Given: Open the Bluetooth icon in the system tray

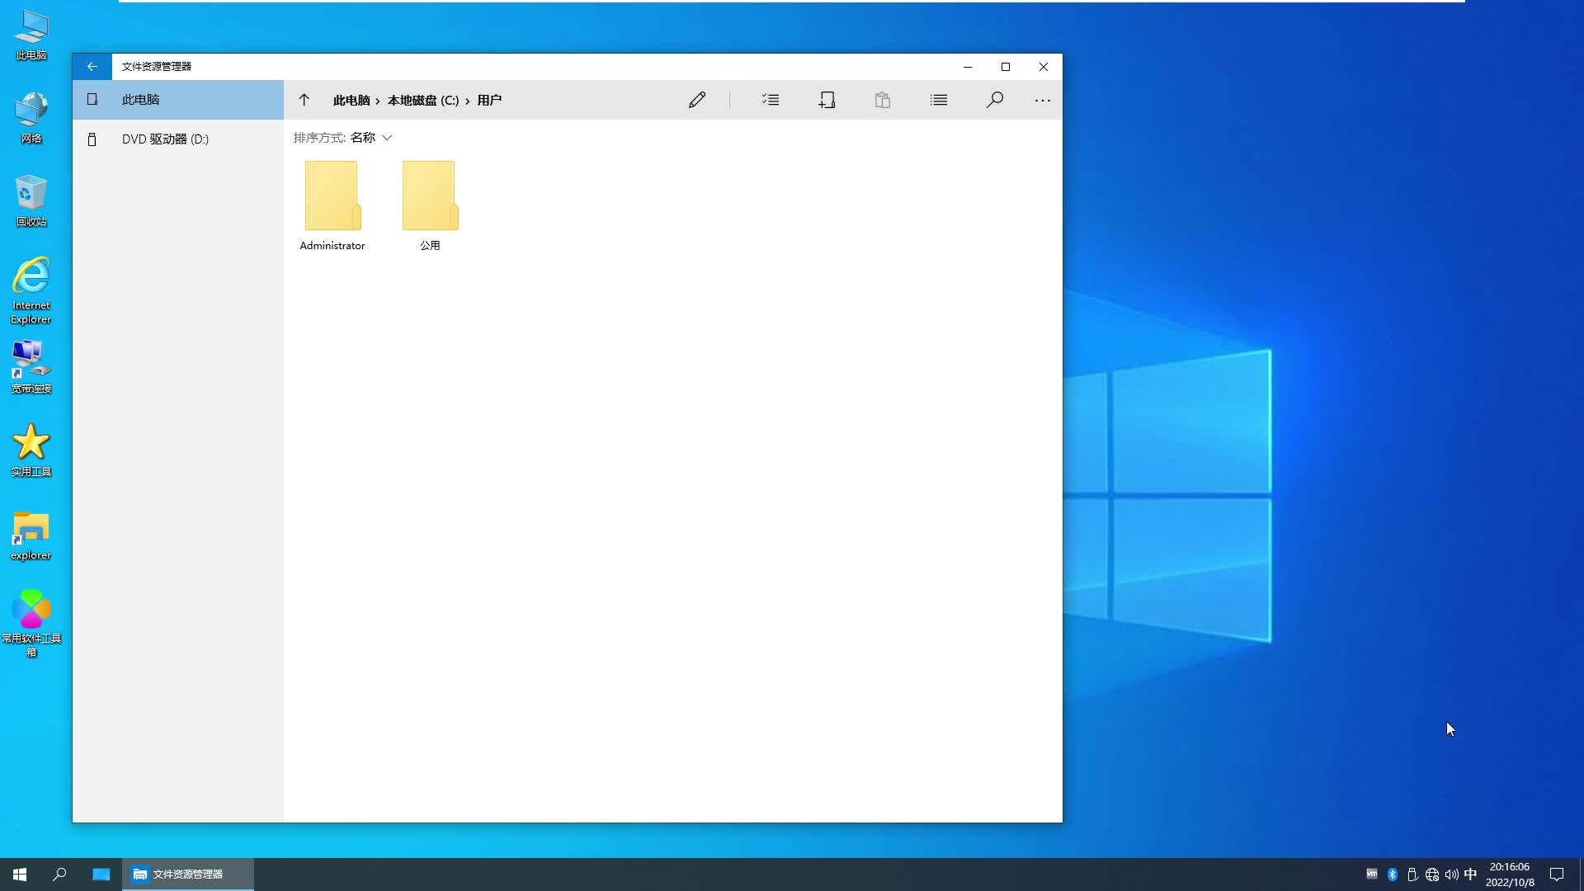Looking at the screenshot, I should coord(1392,874).
